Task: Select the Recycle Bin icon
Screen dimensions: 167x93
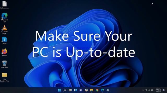Action: tap(4, 64)
